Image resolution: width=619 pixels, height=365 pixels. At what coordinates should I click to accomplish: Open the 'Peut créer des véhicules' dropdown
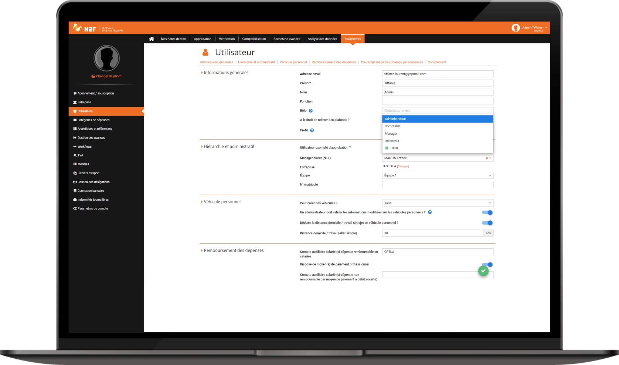click(x=437, y=203)
